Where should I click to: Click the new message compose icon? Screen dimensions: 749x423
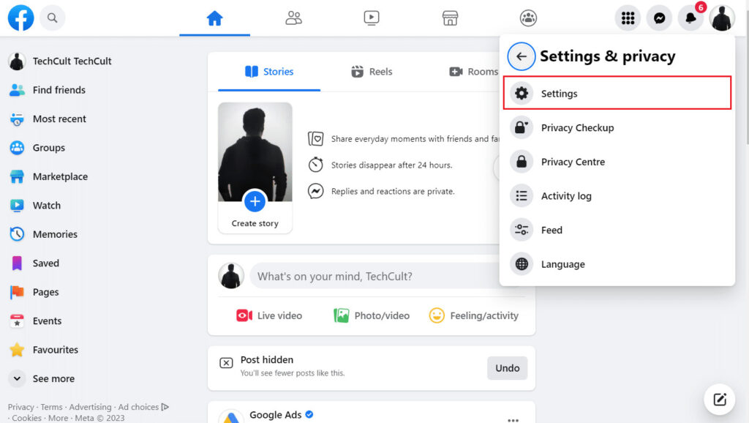(x=720, y=399)
